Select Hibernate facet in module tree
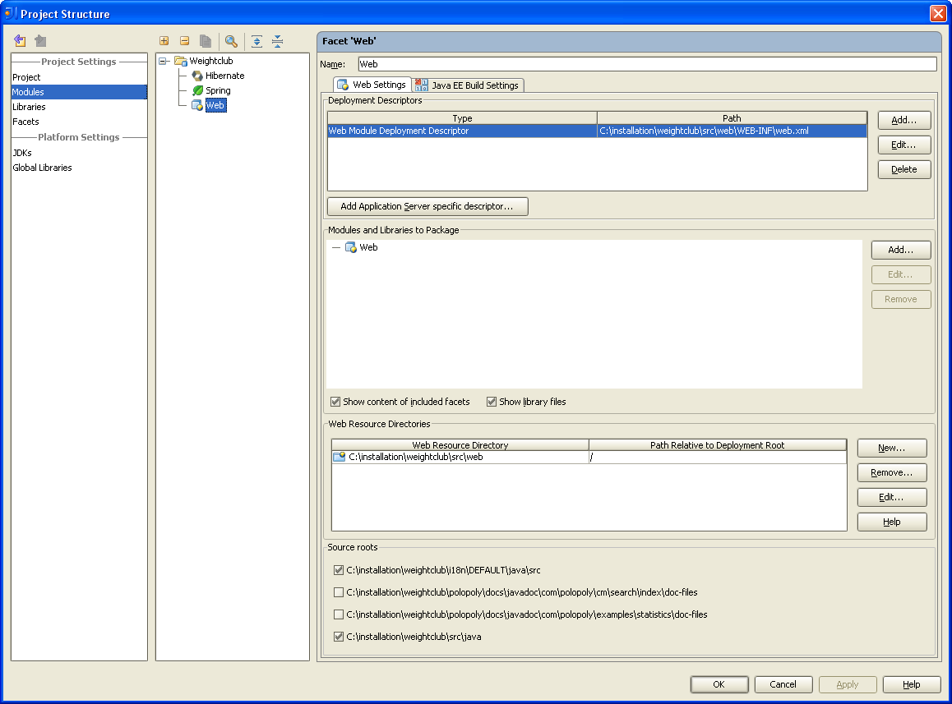The image size is (952, 704). coord(224,76)
